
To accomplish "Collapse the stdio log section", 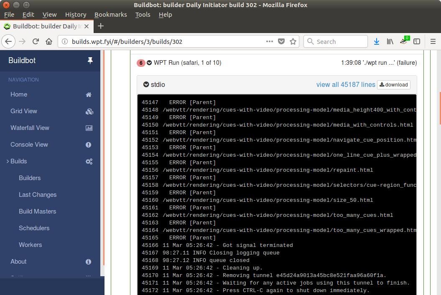I will pyautogui.click(x=146, y=84).
